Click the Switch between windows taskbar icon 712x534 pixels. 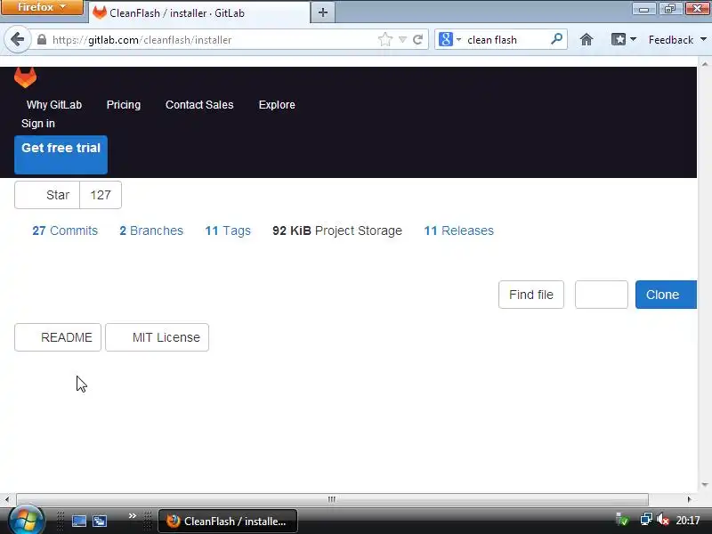click(x=100, y=521)
